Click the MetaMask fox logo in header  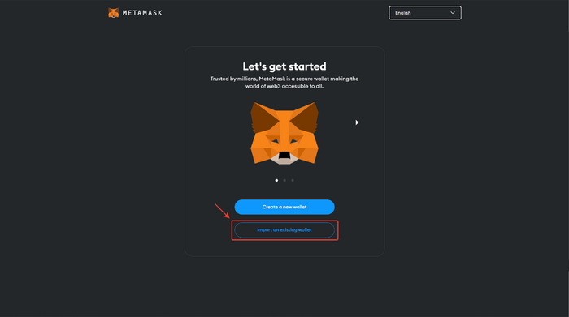click(x=113, y=13)
